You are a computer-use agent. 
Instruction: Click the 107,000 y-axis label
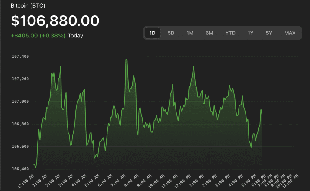click(x=20, y=102)
